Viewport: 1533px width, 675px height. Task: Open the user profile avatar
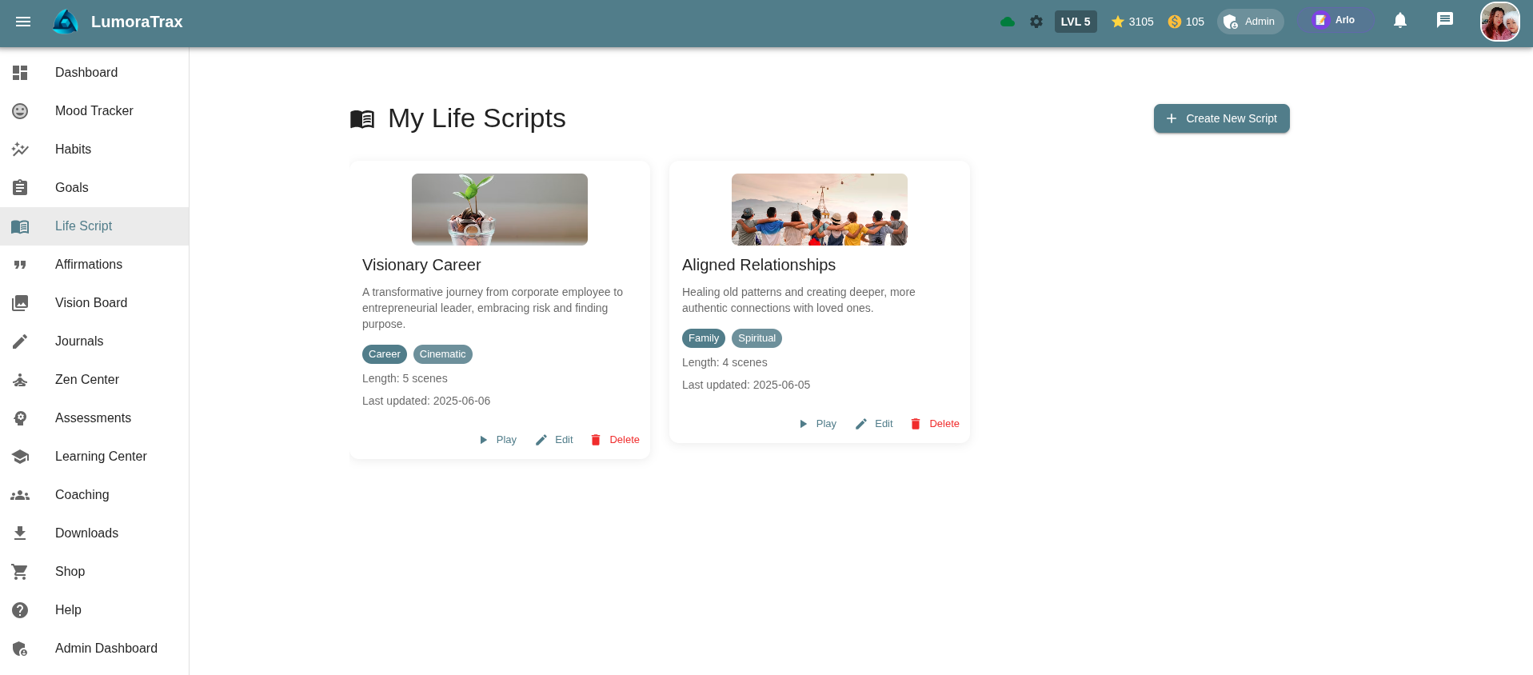[1499, 22]
